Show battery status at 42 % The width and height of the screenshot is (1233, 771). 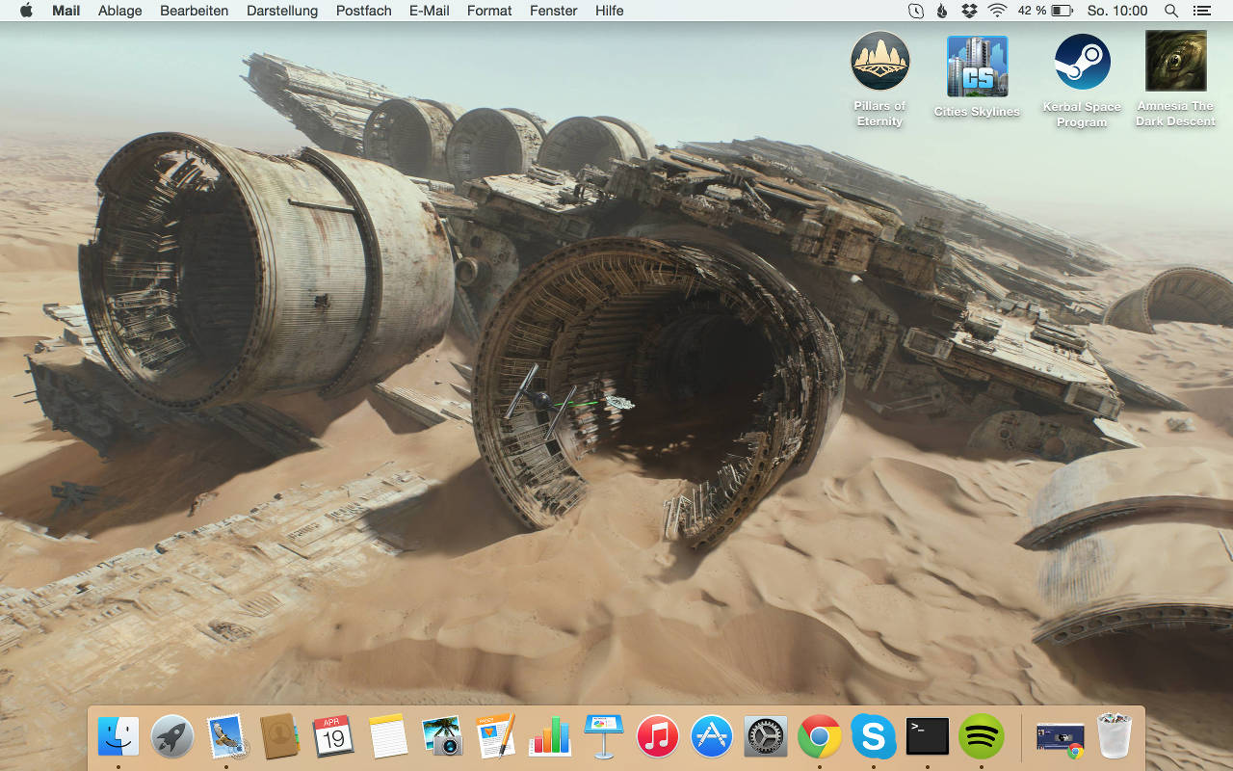pos(1045,11)
